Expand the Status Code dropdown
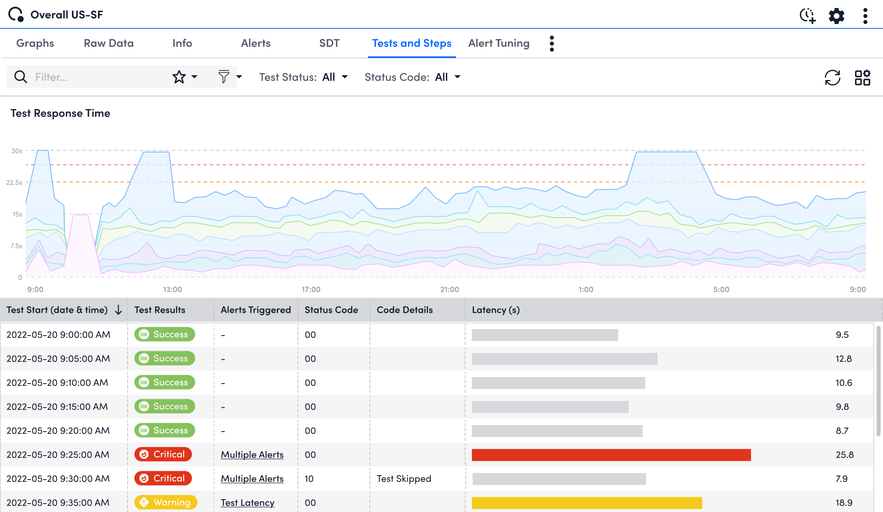 [413, 77]
